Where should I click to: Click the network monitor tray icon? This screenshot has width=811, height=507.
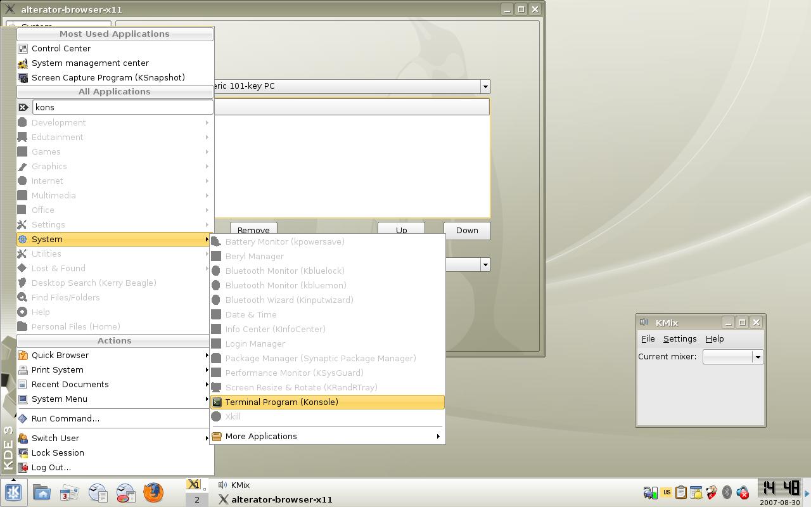coord(650,492)
